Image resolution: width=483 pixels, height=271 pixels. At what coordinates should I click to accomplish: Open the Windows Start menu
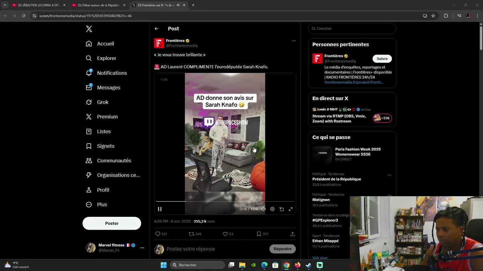point(163,265)
